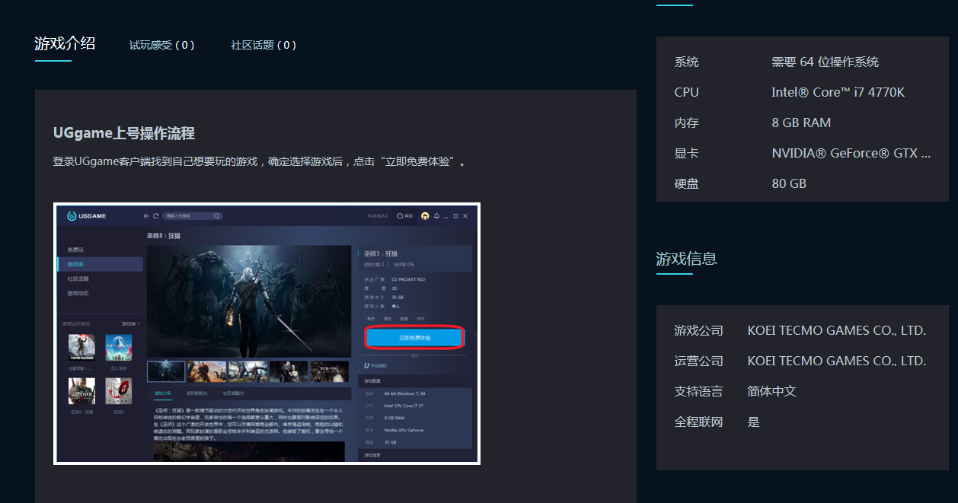
Task: Click the UGGAME logo in tutorial screenshot
Action: point(86,216)
